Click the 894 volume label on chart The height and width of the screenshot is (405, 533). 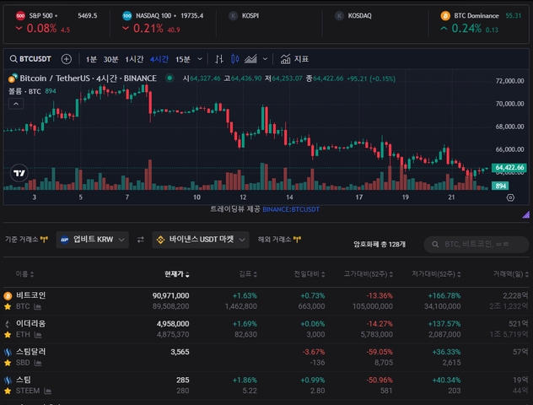click(x=500, y=186)
